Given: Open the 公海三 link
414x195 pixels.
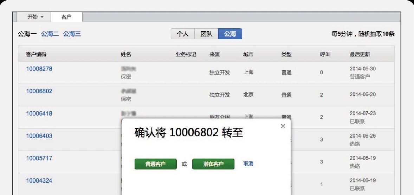Looking at the screenshot, I should (72, 34).
